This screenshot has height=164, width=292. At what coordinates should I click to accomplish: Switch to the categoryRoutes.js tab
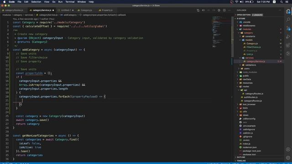14,10
